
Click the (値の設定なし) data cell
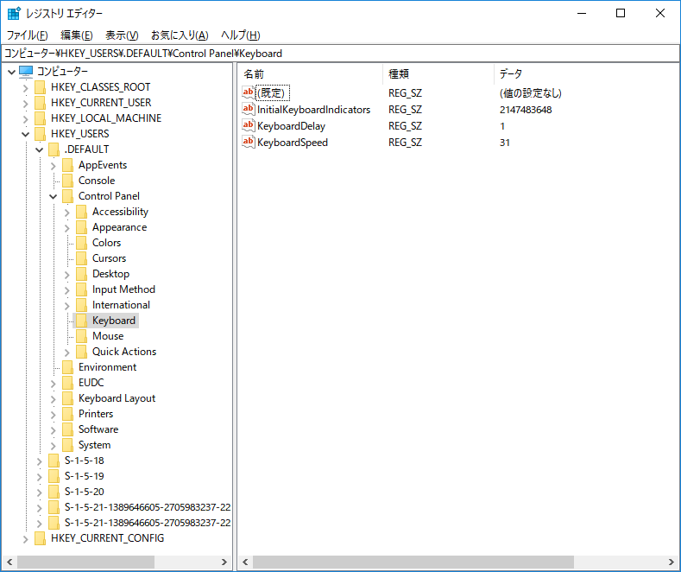[530, 93]
